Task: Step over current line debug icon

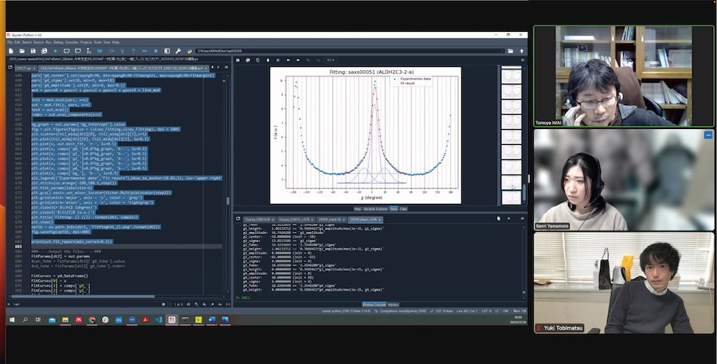Action: click(x=111, y=51)
